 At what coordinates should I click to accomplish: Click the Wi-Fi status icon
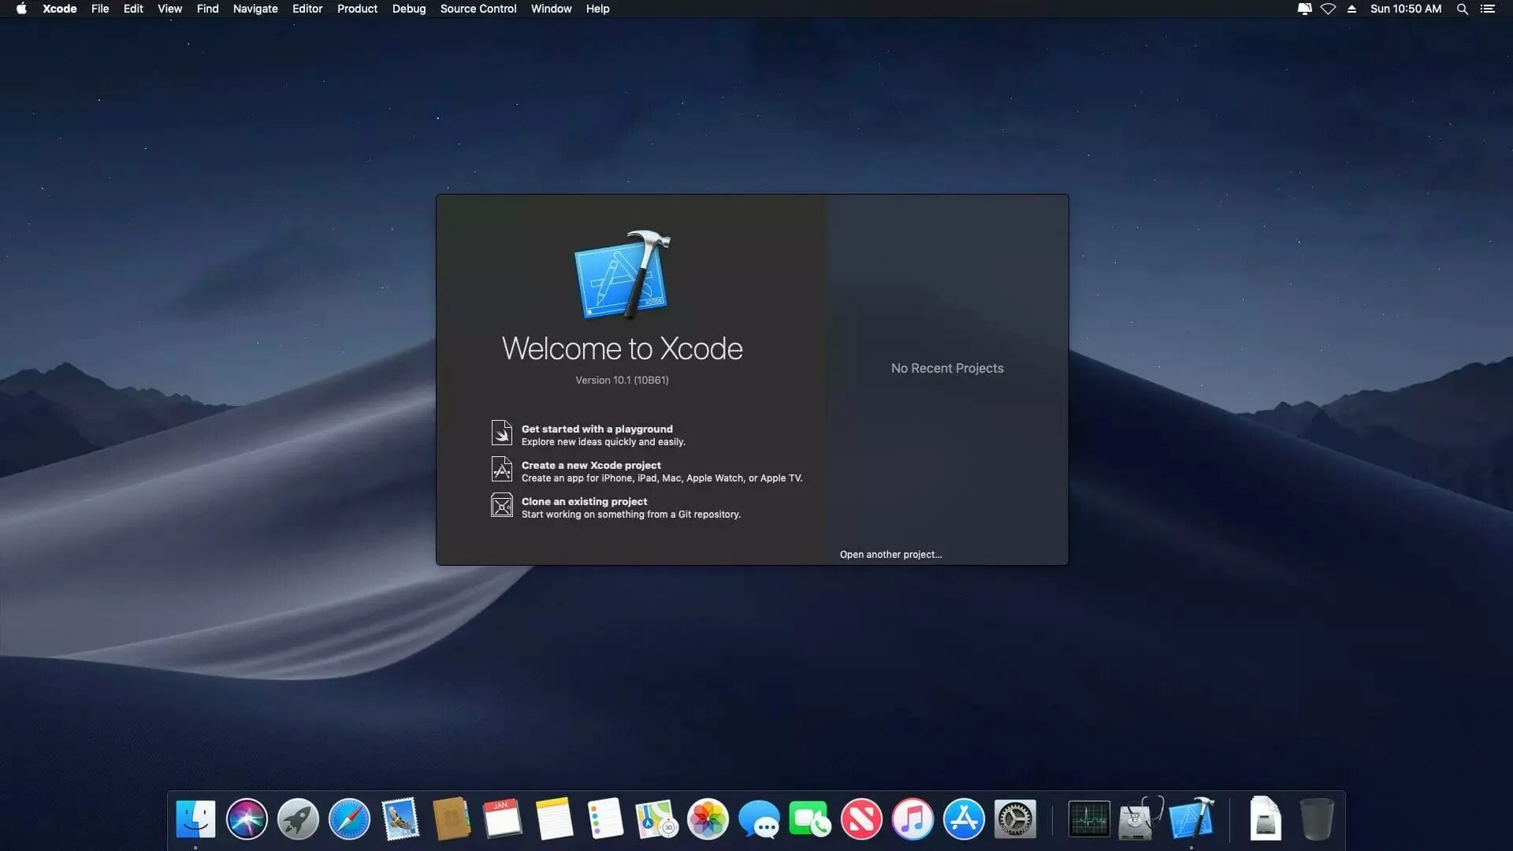[x=1328, y=9]
